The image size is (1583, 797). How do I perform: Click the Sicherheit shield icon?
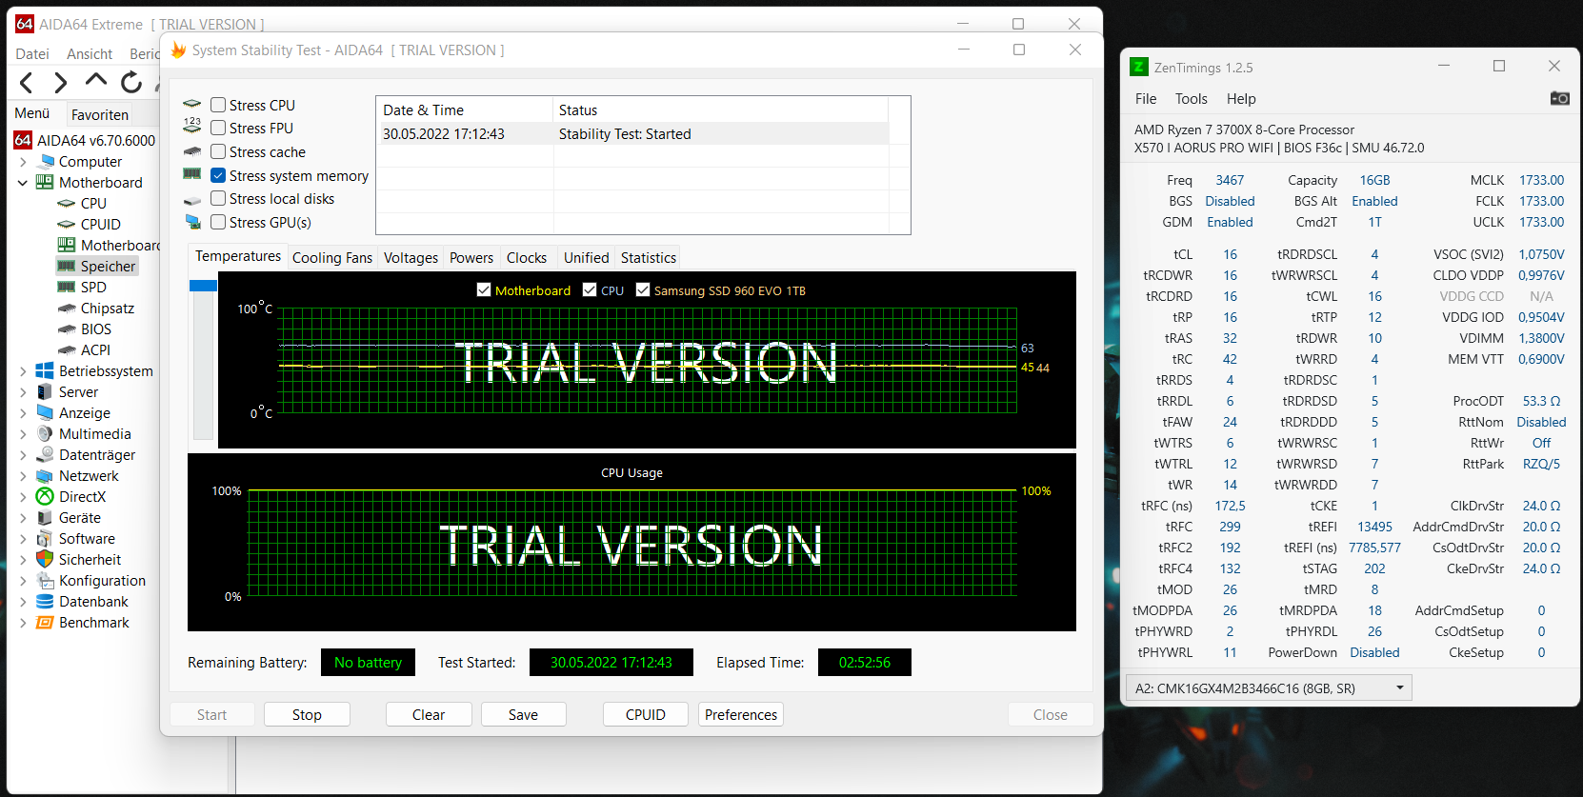(45, 559)
